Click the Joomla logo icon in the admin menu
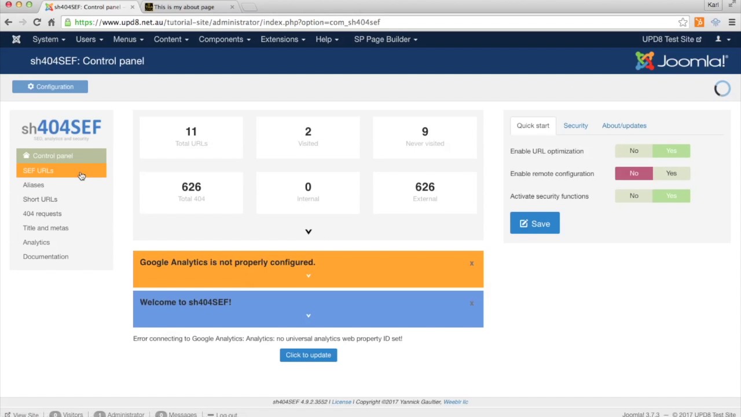Screen dimensions: 741x417 point(16,39)
